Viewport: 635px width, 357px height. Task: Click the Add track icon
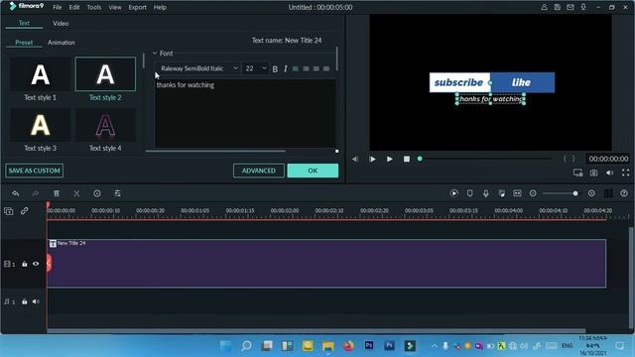9,211
